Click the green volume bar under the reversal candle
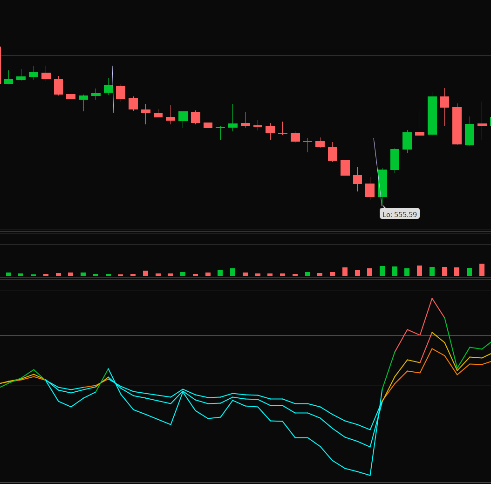The image size is (491, 484). point(382,271)
